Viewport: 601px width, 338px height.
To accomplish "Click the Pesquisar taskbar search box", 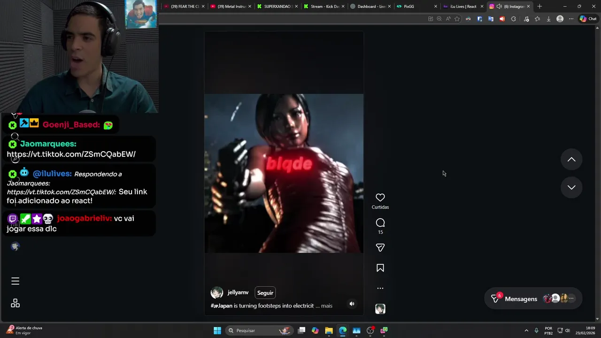I will (x=259, y=330).
